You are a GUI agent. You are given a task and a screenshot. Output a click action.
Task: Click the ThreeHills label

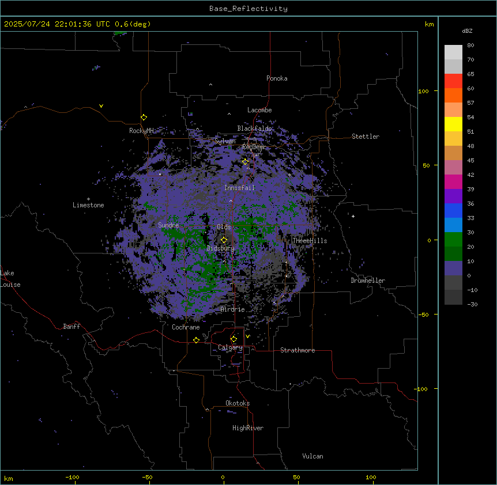[x=310, y=241]
